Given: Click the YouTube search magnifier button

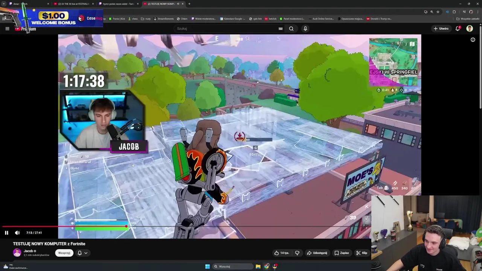Looking at the screenshot, I should (291, 29).
